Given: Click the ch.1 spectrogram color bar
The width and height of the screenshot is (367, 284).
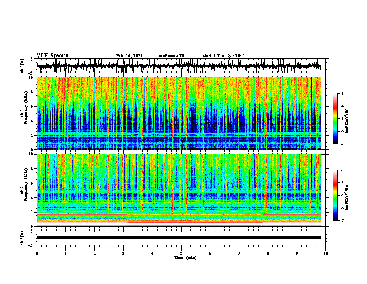Looking at the screenshot, I should [335, 119].
